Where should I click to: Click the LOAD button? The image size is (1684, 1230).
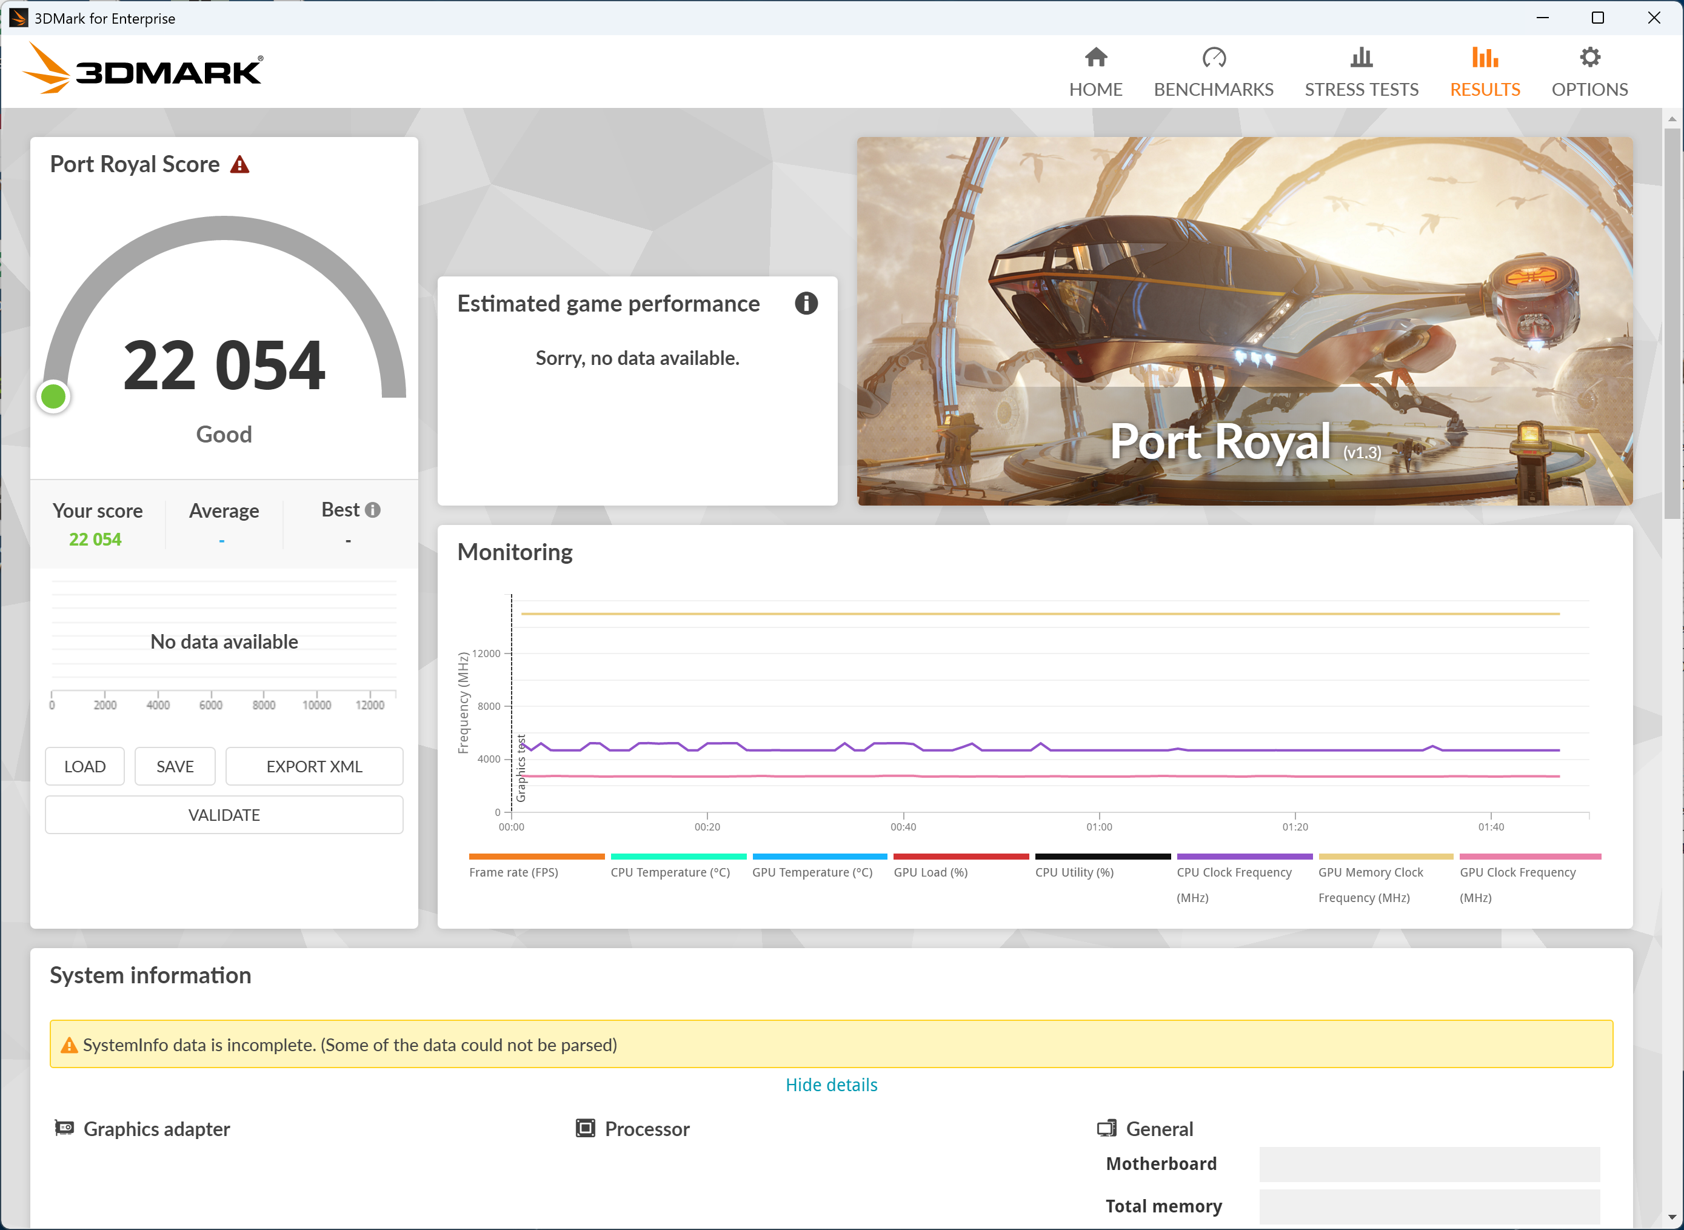pyautogui.click(x=85, y=766)
